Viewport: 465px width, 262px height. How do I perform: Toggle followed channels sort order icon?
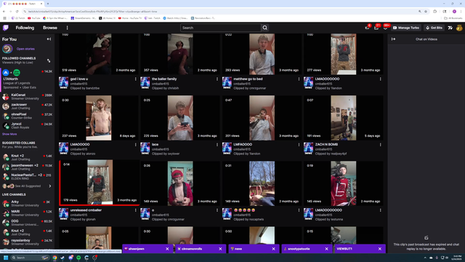[x=49, y=60]
